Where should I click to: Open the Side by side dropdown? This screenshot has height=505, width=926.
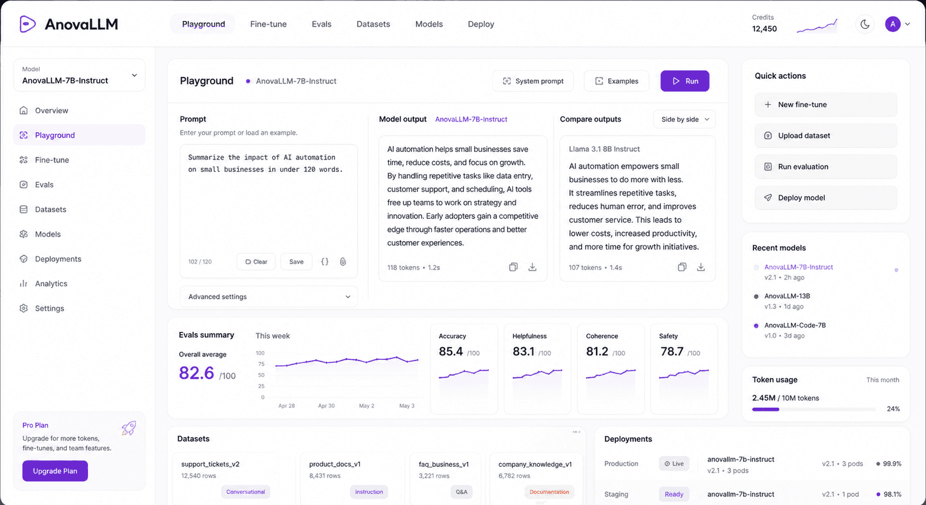pyautogui.click(x=685, y=119)
